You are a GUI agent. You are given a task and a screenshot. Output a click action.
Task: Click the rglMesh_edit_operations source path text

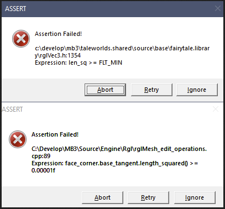tap(119, 153)
